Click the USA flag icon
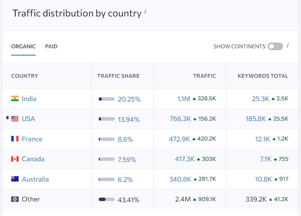 pos(15,119)
